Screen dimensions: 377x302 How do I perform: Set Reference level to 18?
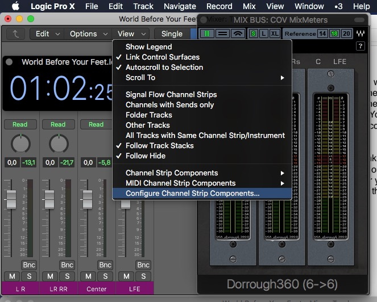[334, 33]
